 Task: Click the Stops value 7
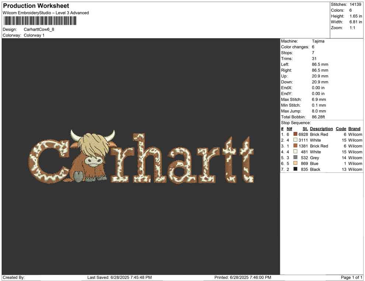pyautogui.click(x=313, y=53)
